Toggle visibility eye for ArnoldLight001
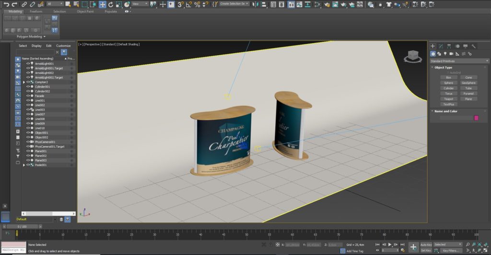 [28, 64]
